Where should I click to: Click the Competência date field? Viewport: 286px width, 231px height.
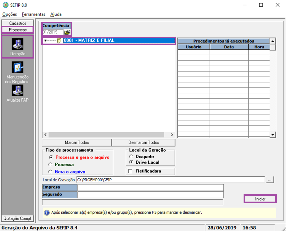tap(53, 32)
